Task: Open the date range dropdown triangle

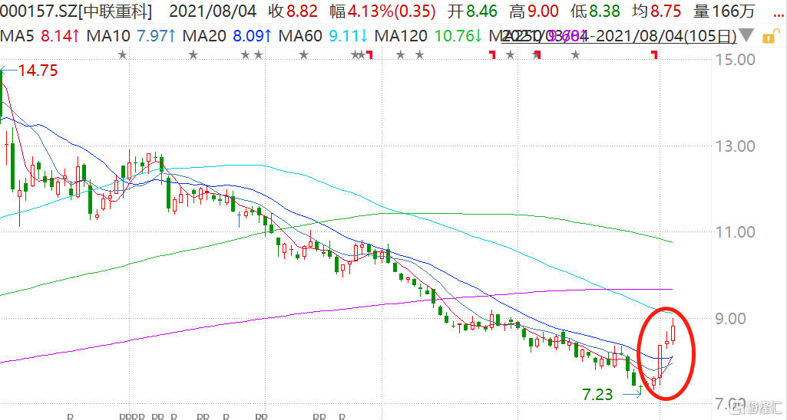Action: tap(746, 35)
